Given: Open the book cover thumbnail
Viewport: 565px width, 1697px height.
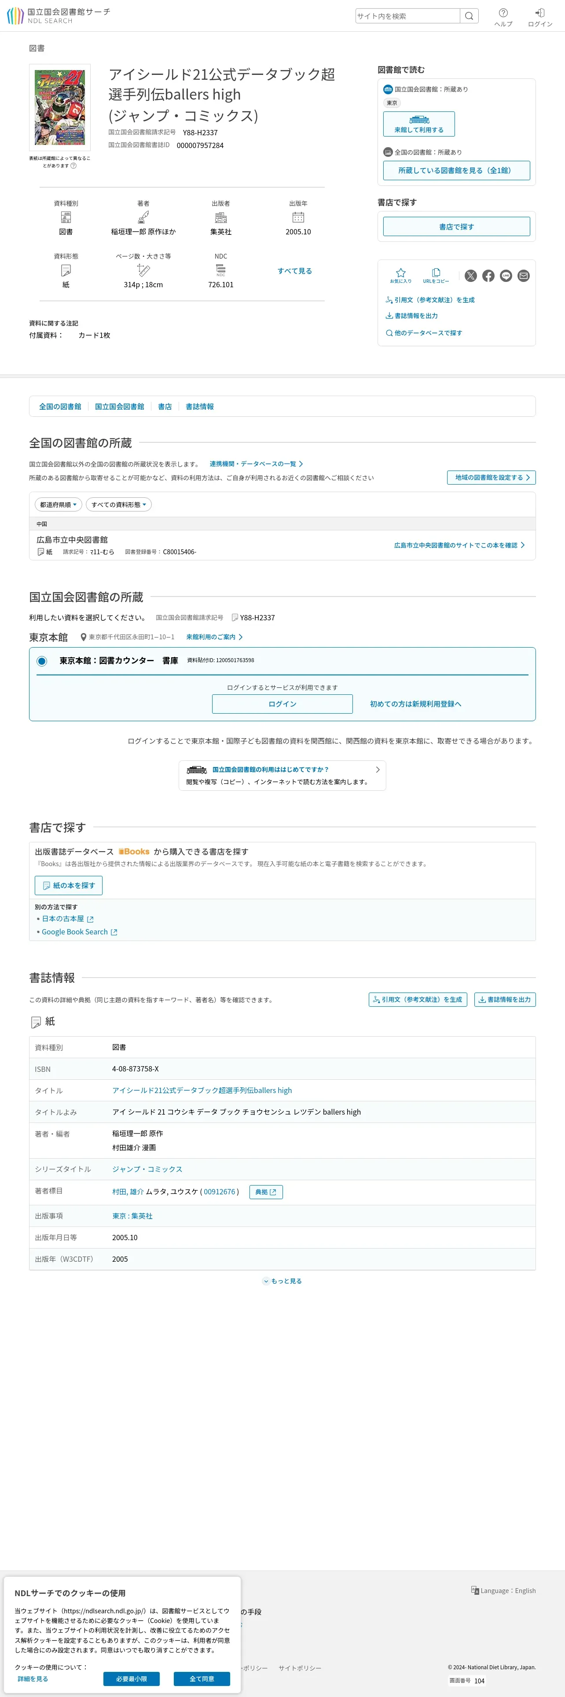Looking at the screenshot, I should 60,107.
